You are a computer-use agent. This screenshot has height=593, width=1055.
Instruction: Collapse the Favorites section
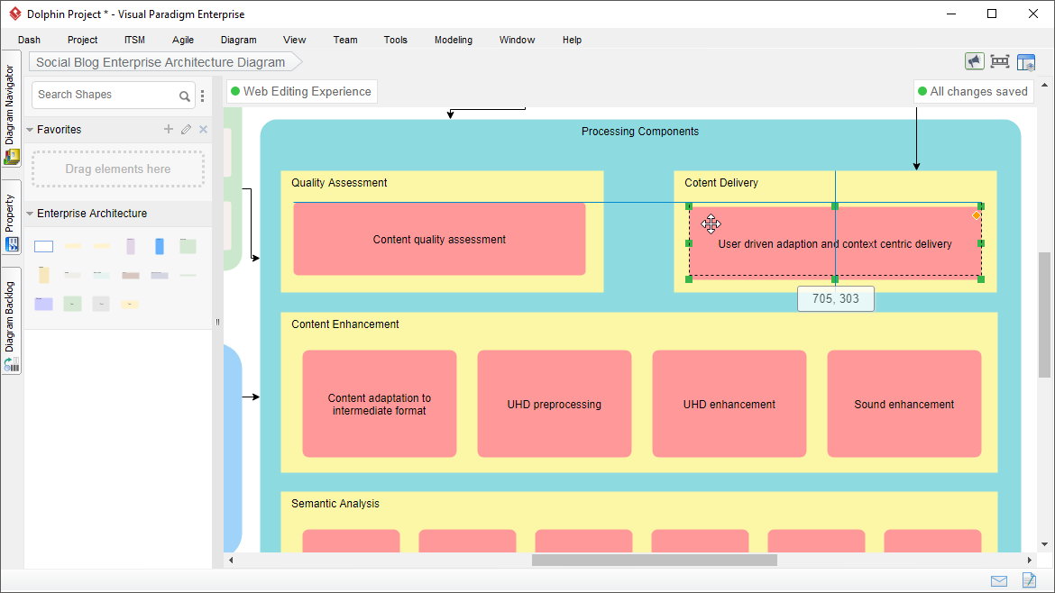[30, 130]
